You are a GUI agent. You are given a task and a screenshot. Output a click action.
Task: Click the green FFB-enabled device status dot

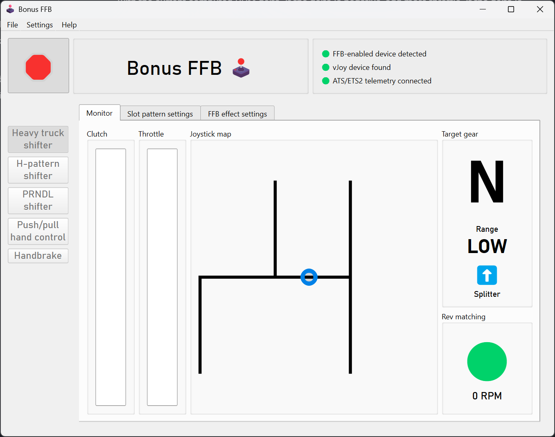click(x=326, y=54)
